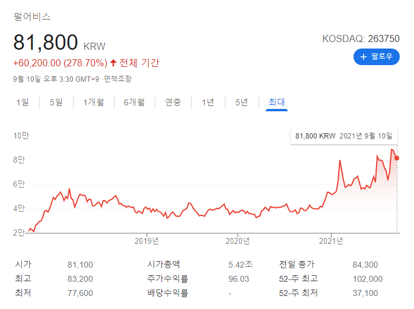Open the 6개월 chart range

tap(134, 102)
